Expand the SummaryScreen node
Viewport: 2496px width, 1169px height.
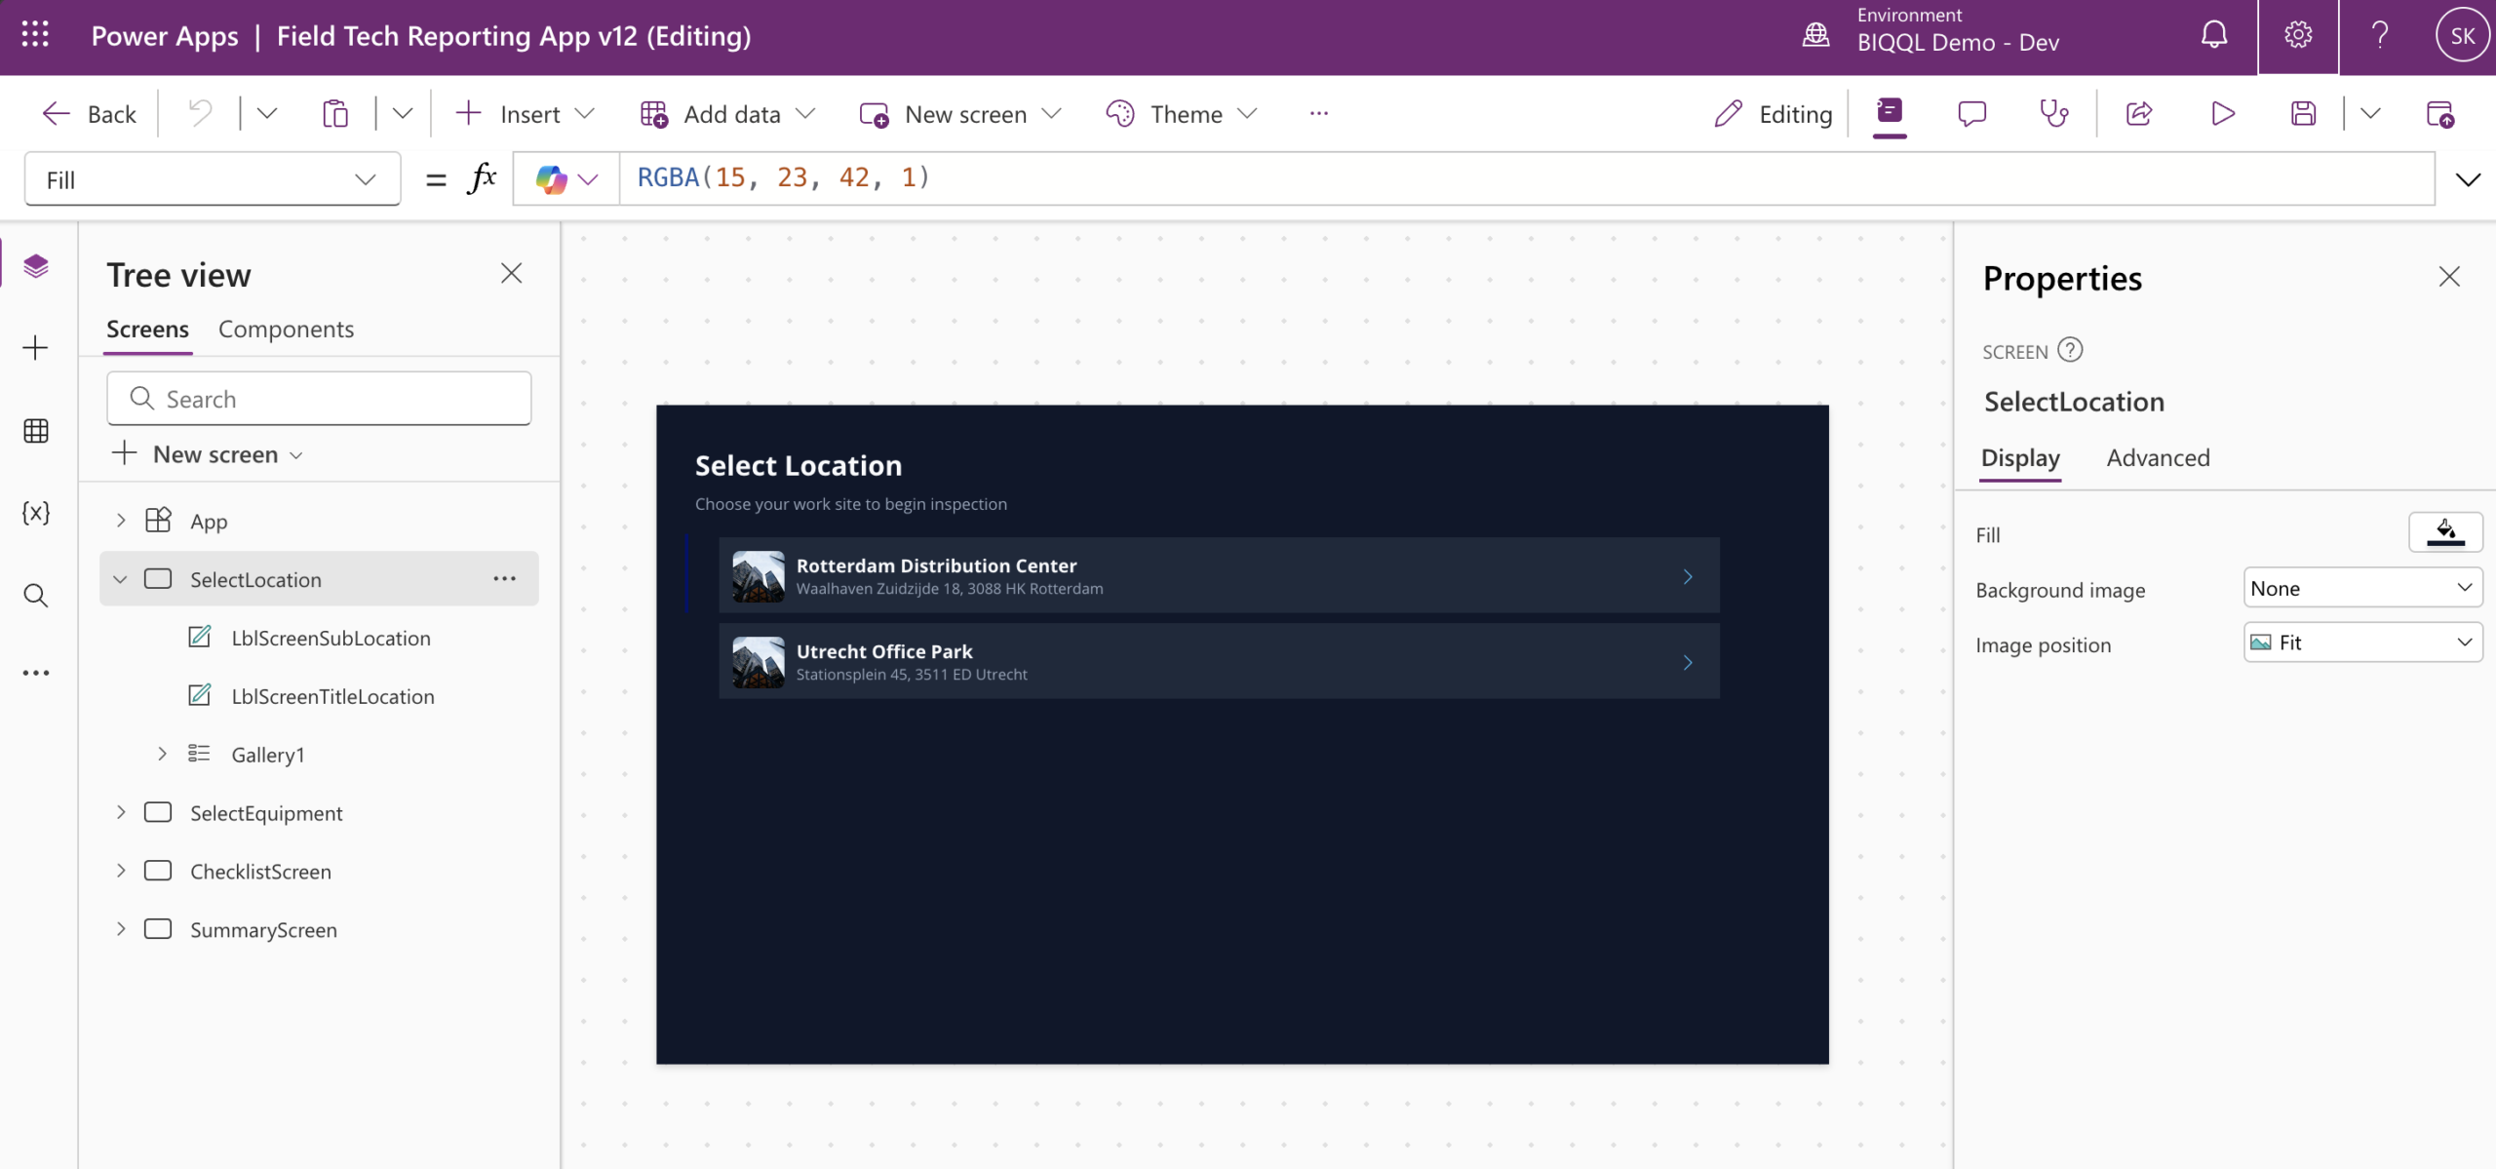coord(121,929)
